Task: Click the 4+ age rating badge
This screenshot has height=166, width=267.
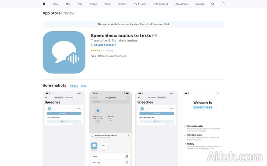Action: pos(155,36)
